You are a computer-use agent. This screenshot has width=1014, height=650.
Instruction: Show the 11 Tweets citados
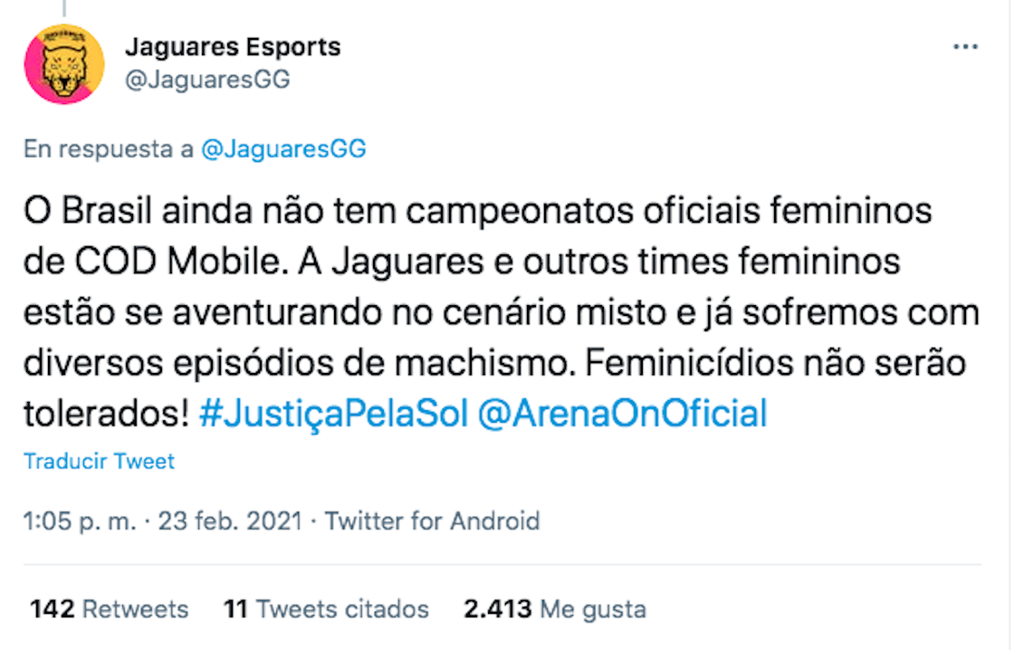coord(326,608)
